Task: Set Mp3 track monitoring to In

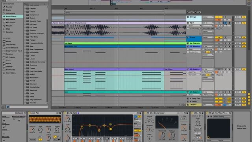Action: (x=204, y=28)
